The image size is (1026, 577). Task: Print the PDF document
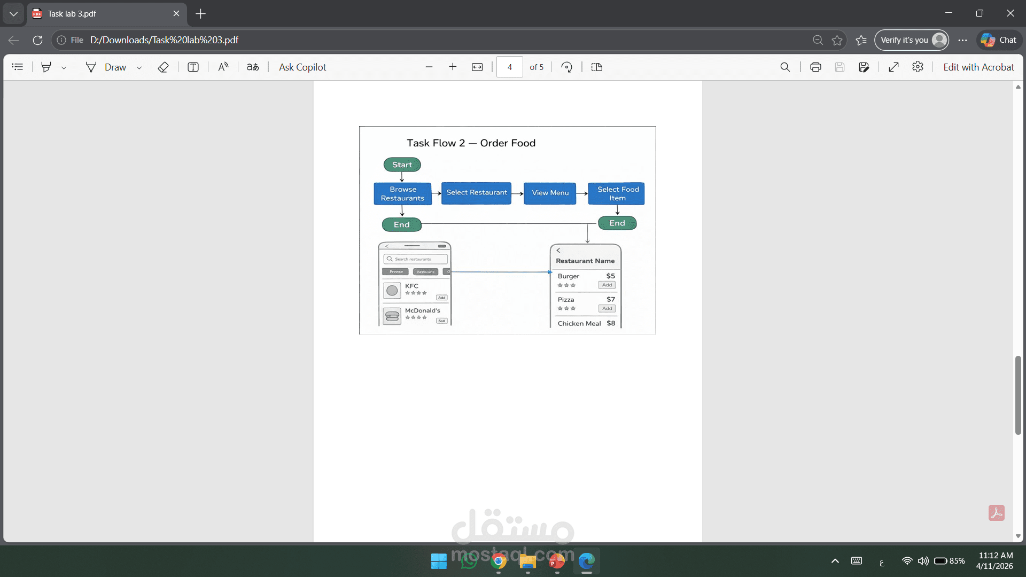[x=815, y=67]
